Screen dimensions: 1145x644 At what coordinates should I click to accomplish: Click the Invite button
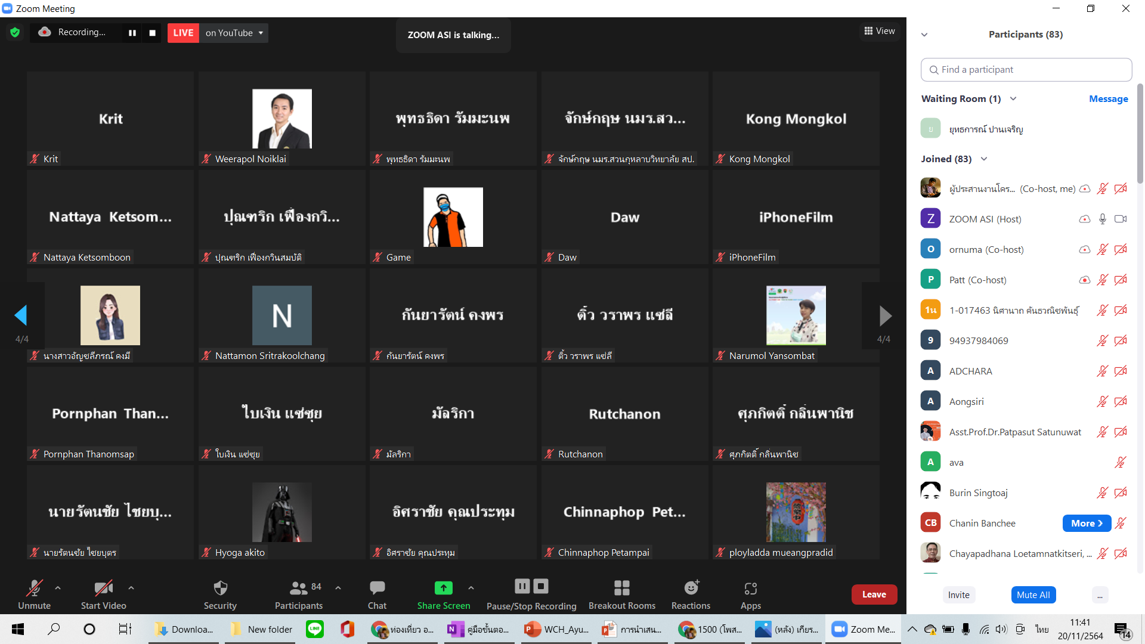tap(959, 595)
